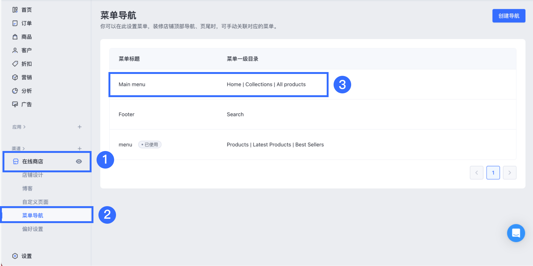Open the 博客 blog menu item
Image resolution: width=533 pixels, height=266 pixels.
click(27, 189)
